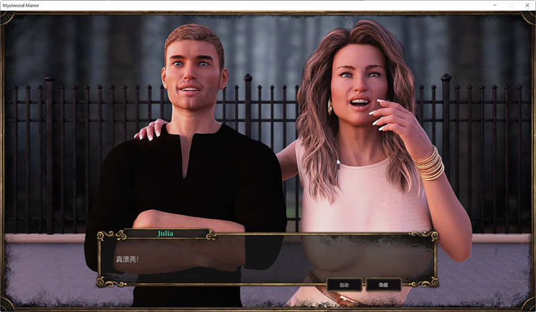This screenshot has width=536, height=312.
Task: Click the 自动 auto-play button
Action: (x=344, y=285)
